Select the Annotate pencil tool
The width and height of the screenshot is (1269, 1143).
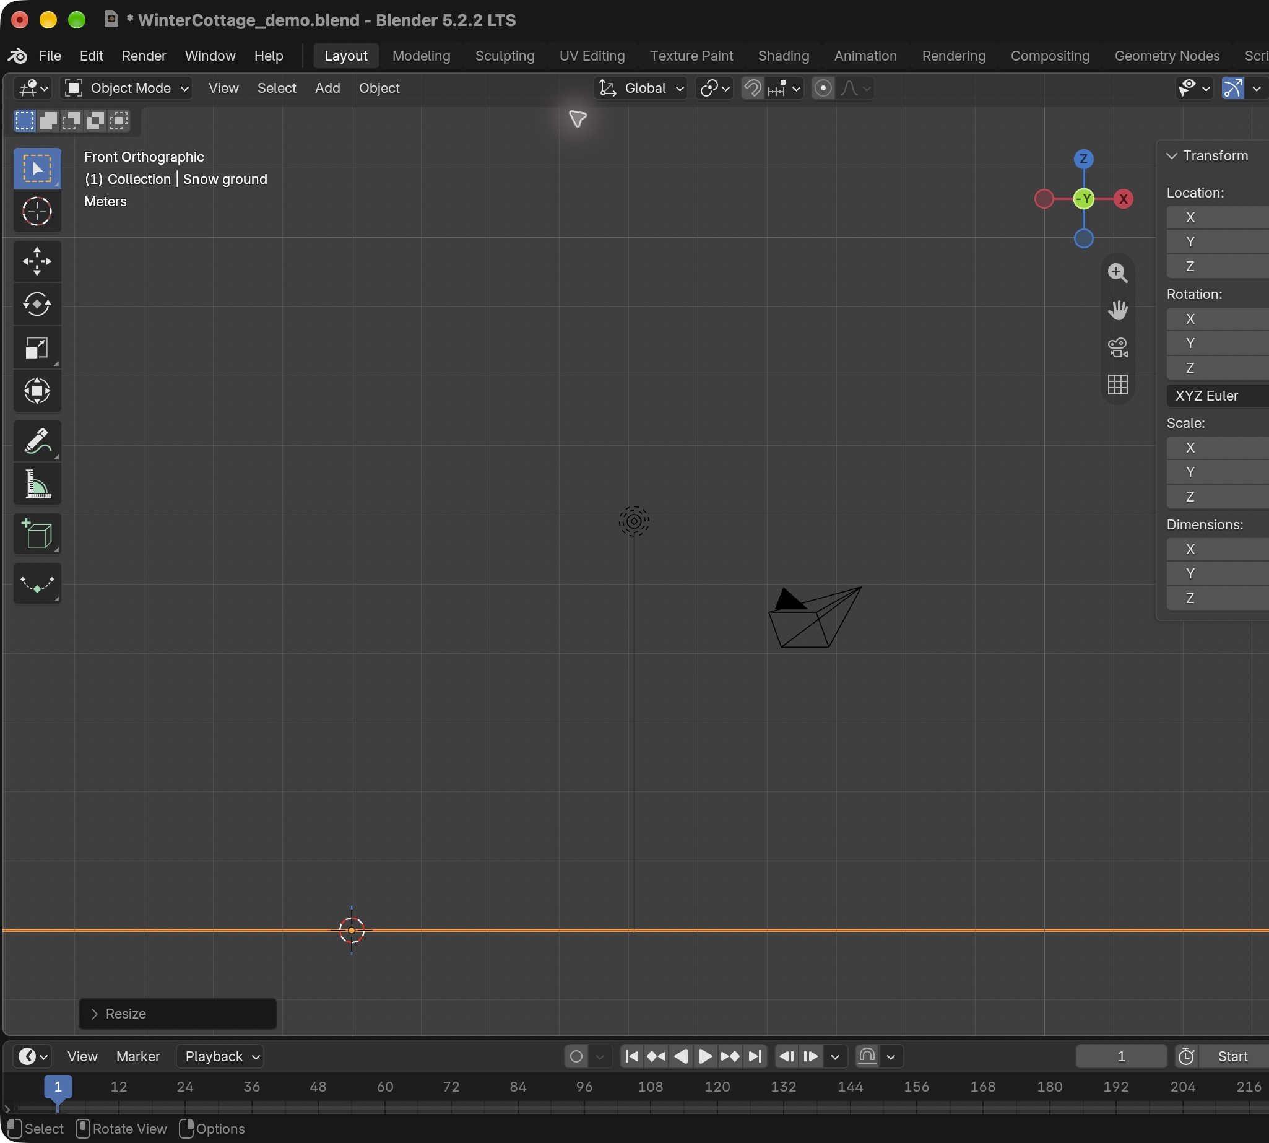coord(37,441)
